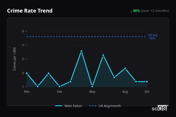Click the green 48% decrease indicator
176x117 pixels.
tap(136, 11)
